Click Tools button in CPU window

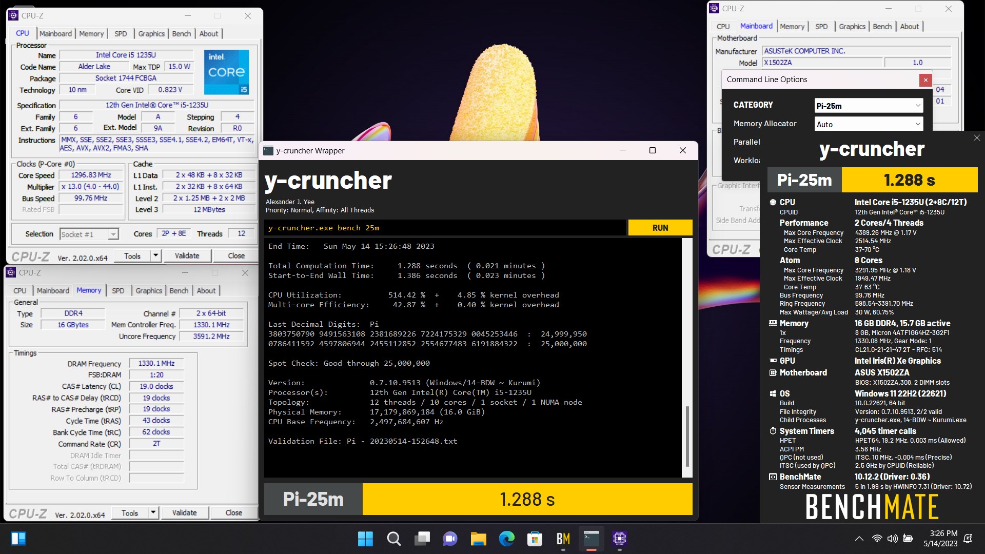tap(132, 255)
